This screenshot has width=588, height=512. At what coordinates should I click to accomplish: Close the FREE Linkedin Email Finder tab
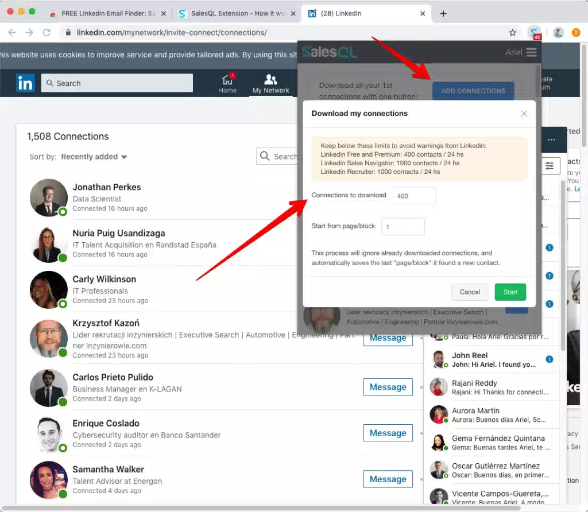(164, 14)
